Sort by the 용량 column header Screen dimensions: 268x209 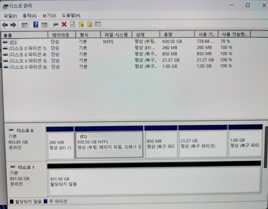pos(177,34)
